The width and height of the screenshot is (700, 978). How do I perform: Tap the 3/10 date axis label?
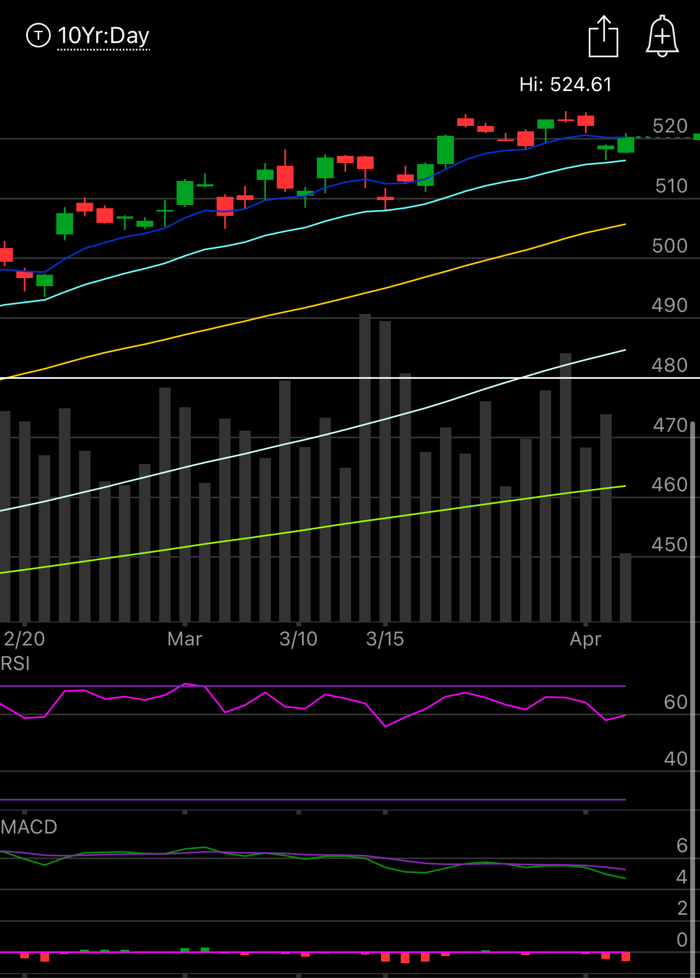[x=298, y=639]
